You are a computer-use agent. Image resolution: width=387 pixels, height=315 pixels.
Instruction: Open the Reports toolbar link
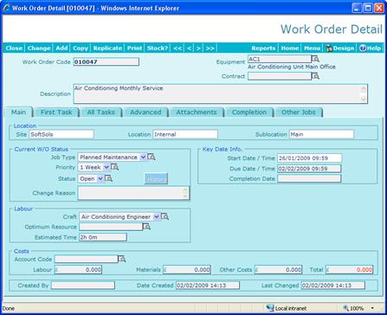pyautogui.click(x=263, y=48)
